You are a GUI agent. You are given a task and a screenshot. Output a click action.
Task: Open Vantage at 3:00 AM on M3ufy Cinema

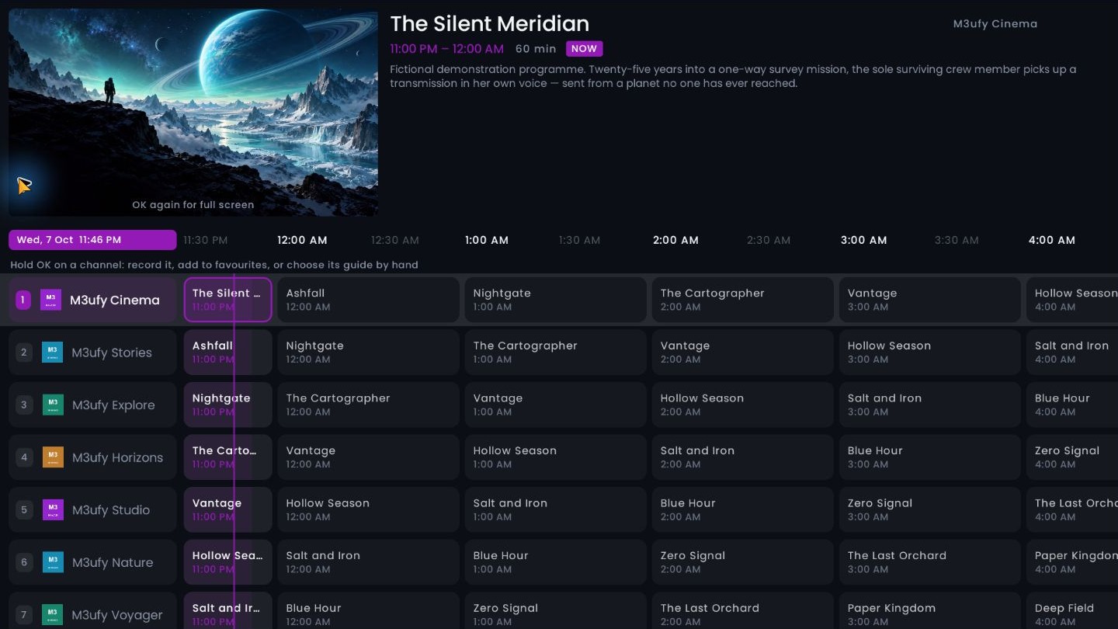click(x=929, y=300)
